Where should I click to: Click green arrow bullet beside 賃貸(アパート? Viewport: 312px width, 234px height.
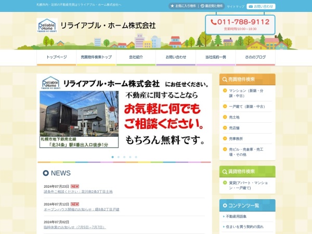[225, 183]
